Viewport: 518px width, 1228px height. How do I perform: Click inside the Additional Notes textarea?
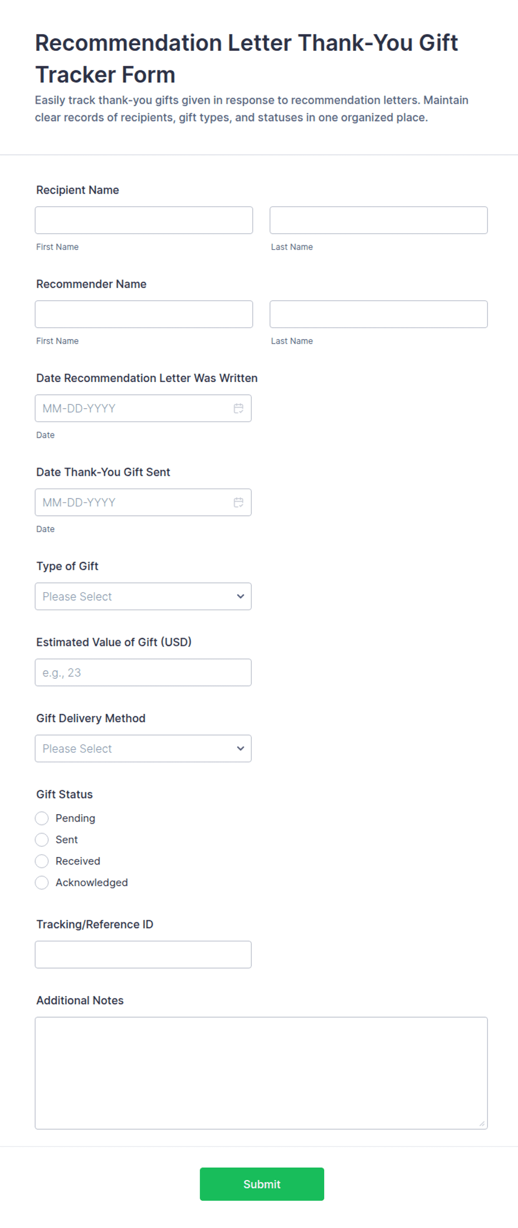[x=261, y=1073]
